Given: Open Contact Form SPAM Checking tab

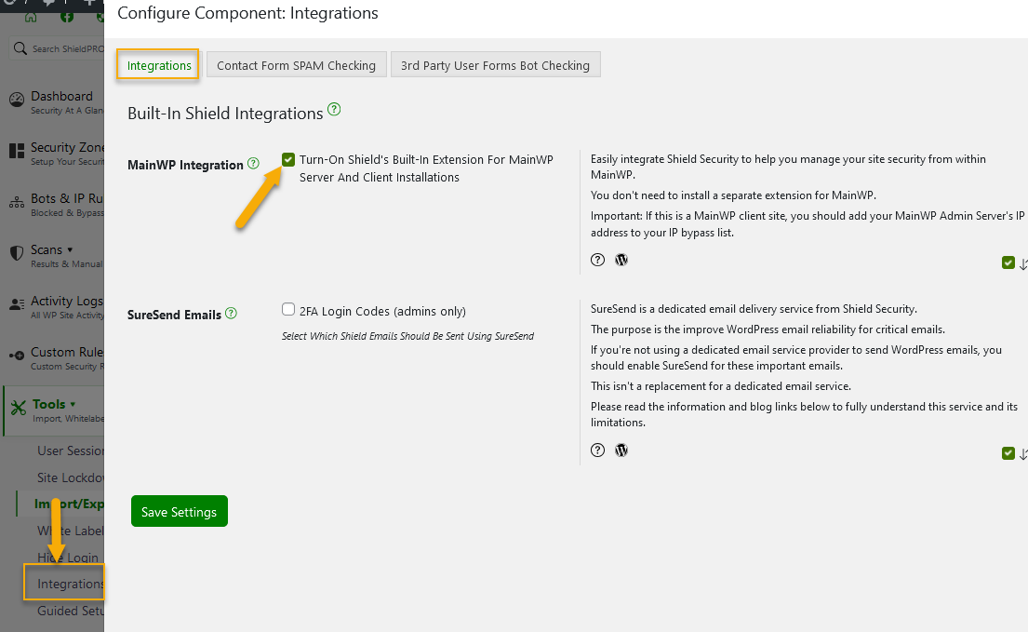Looking at the screenshot, I should click(x=297, y=65).
